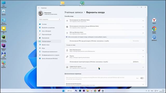Click the Найти параметр search field
Image resolution: width=166 pixels, height=93 pixels.
[x=50, y=19]
